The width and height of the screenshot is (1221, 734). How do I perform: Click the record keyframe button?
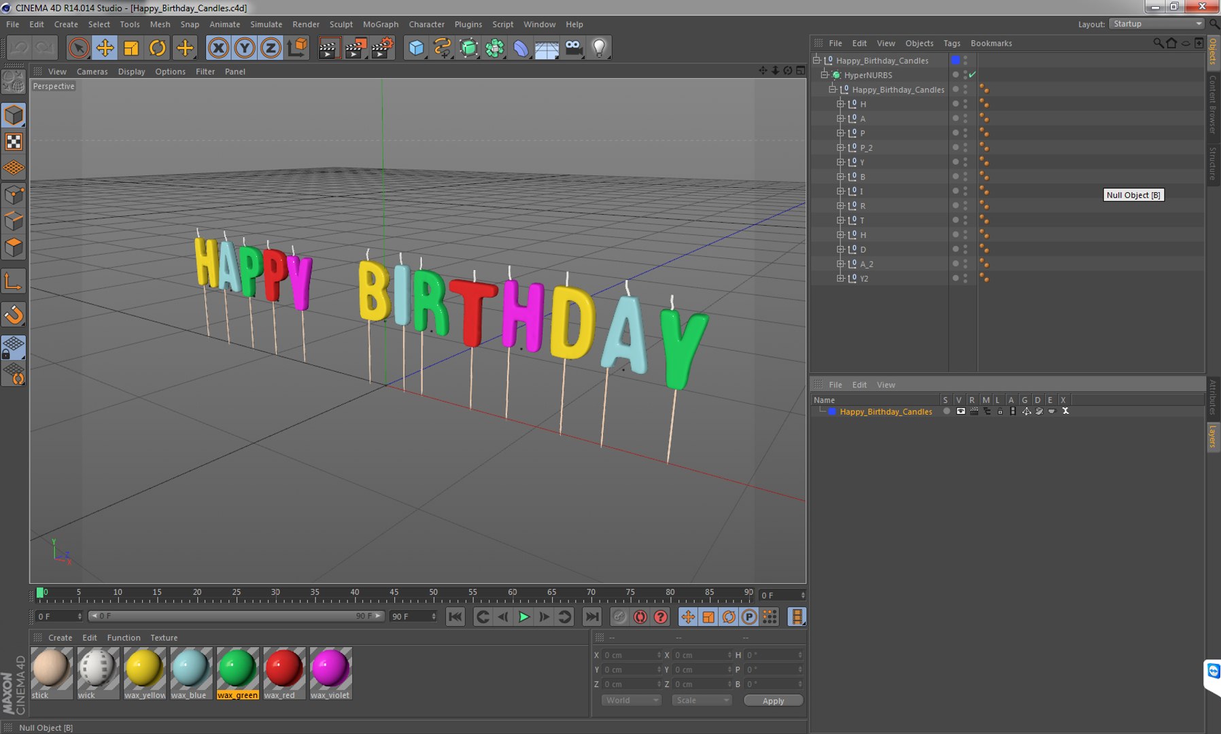coord(619,616)
